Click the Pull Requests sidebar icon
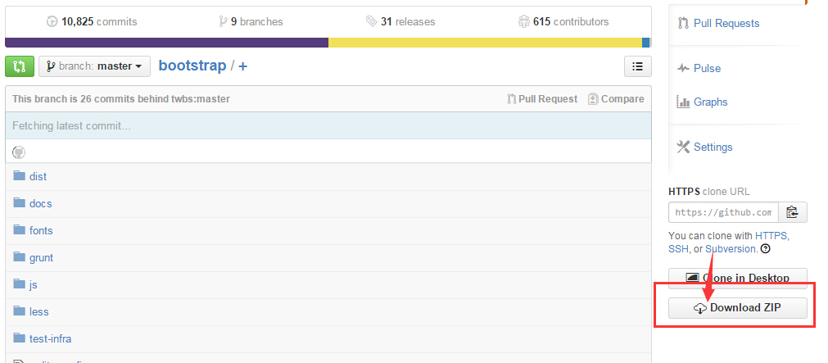Image resolution: width=828 pixels, height=363 pixels. pos(683,23)
